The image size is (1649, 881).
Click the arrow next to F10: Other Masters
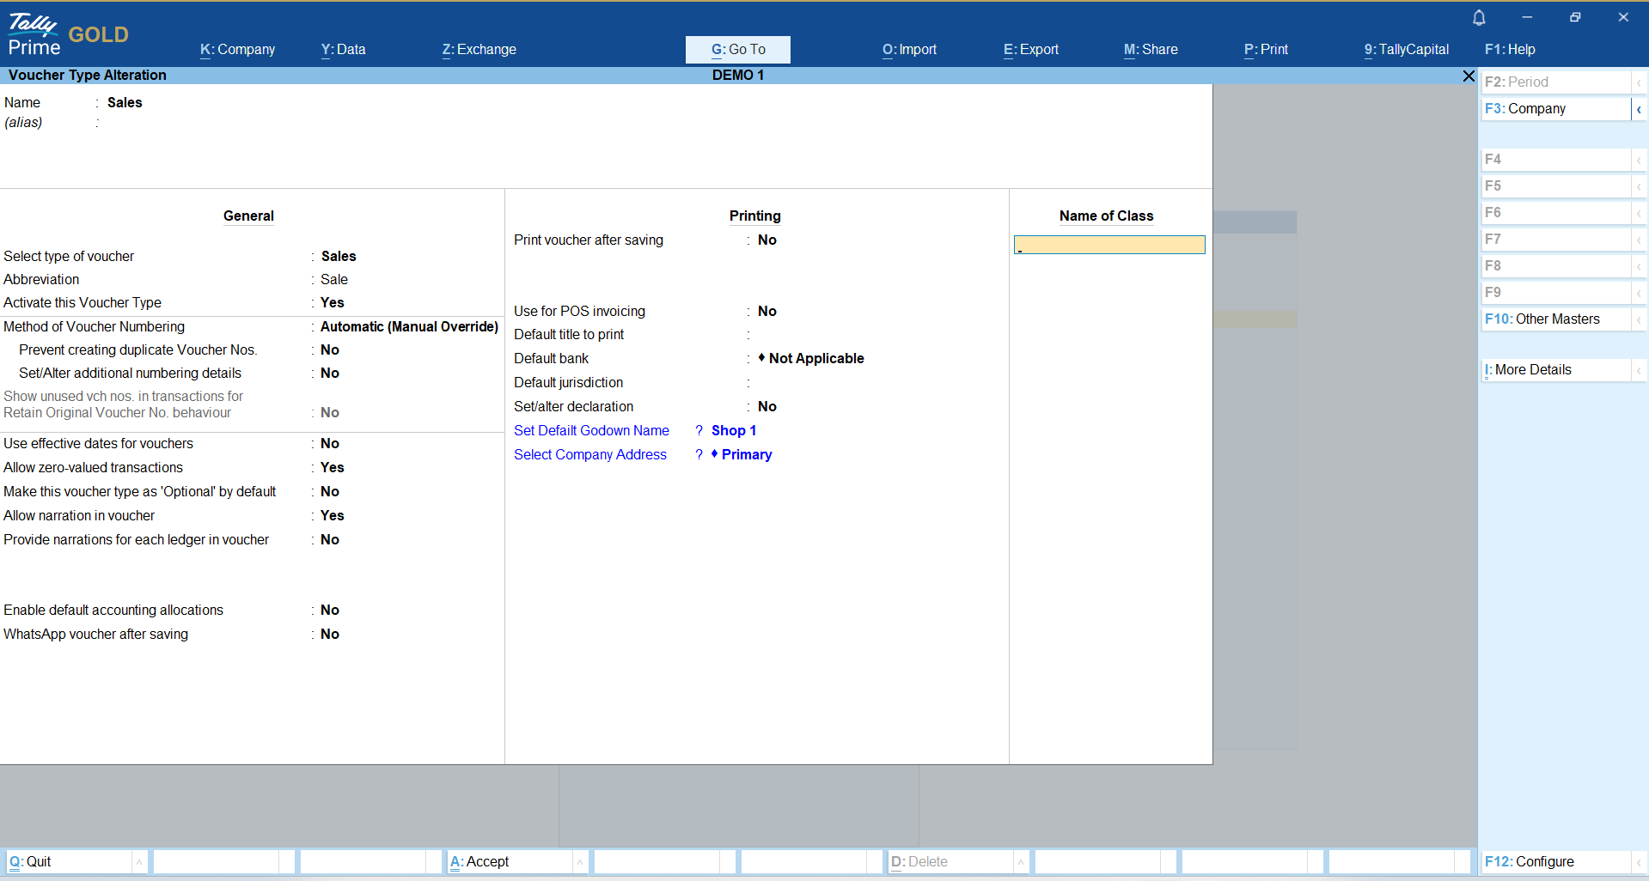(x=1639, y=319)
